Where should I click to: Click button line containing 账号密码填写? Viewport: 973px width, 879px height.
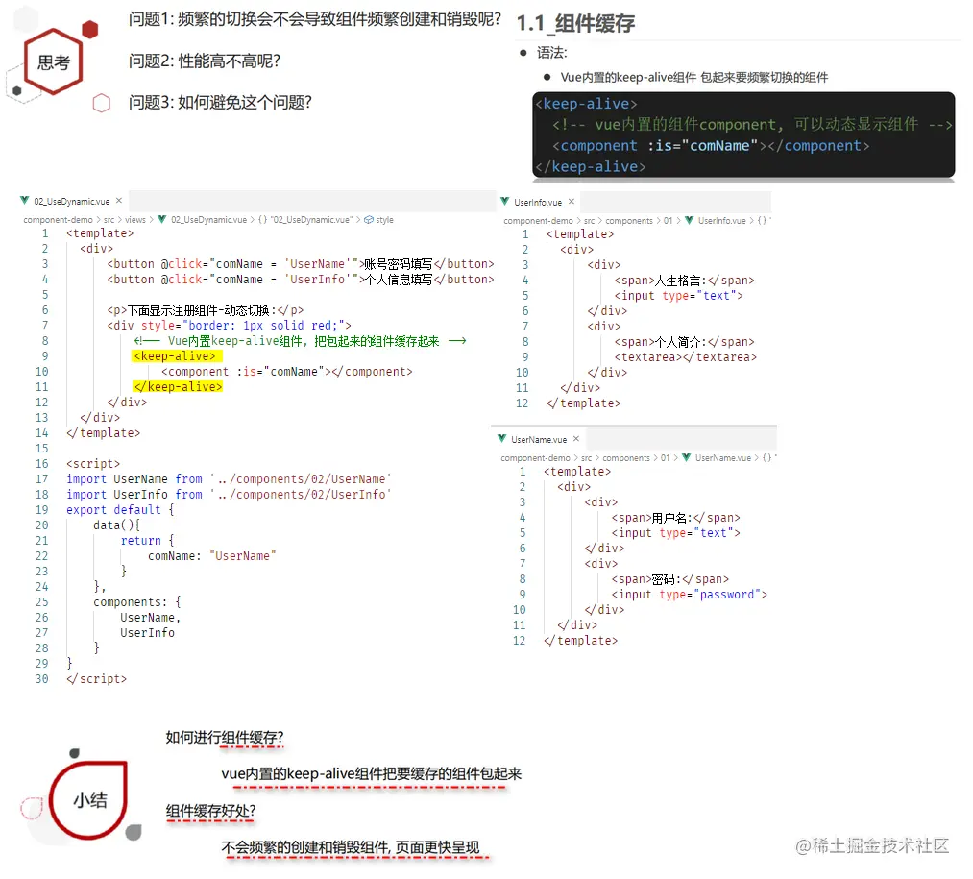301,263
